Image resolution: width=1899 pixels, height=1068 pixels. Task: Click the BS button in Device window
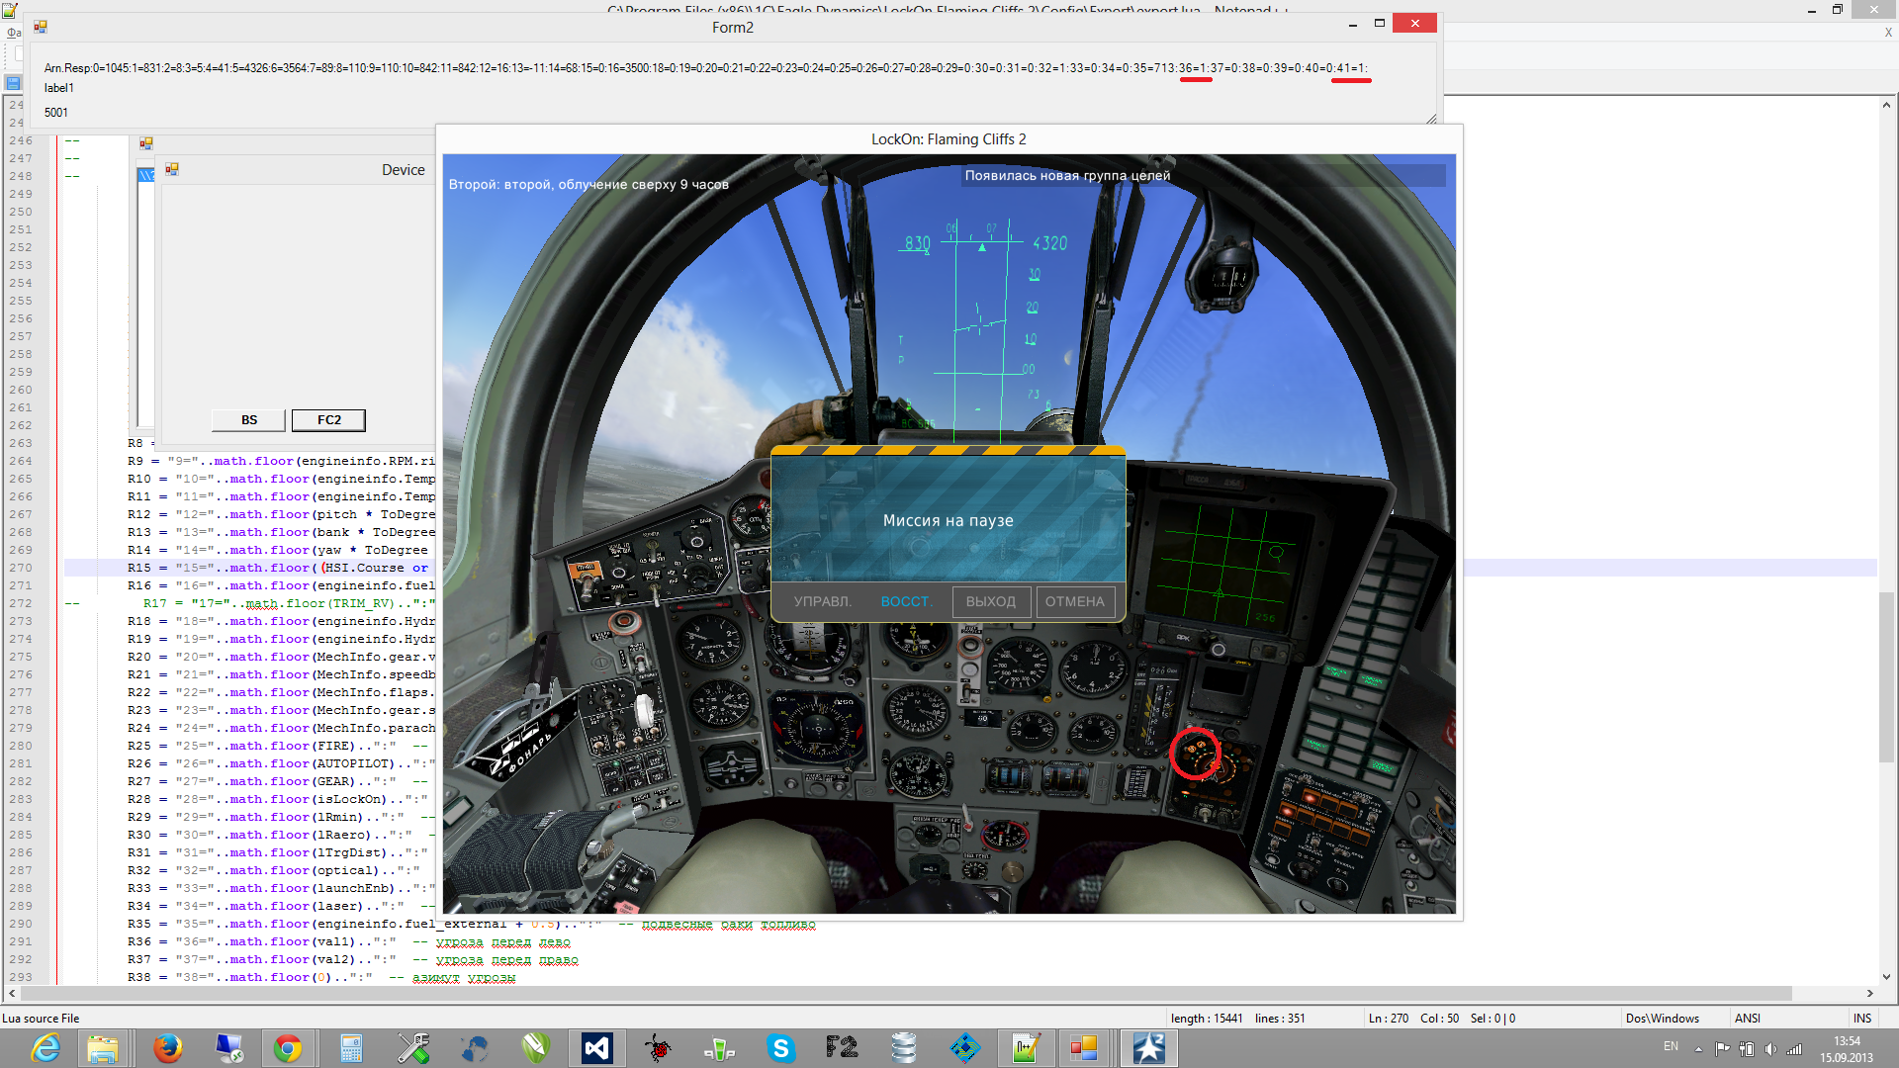click(x=249, y=420)
